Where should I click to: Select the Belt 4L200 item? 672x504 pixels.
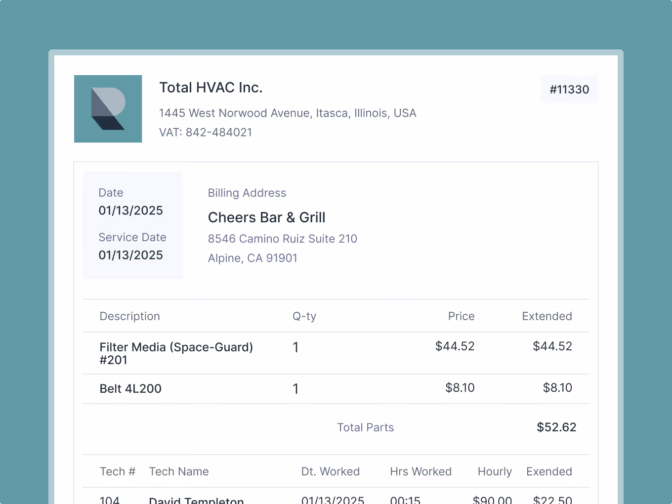coord(130,389)
